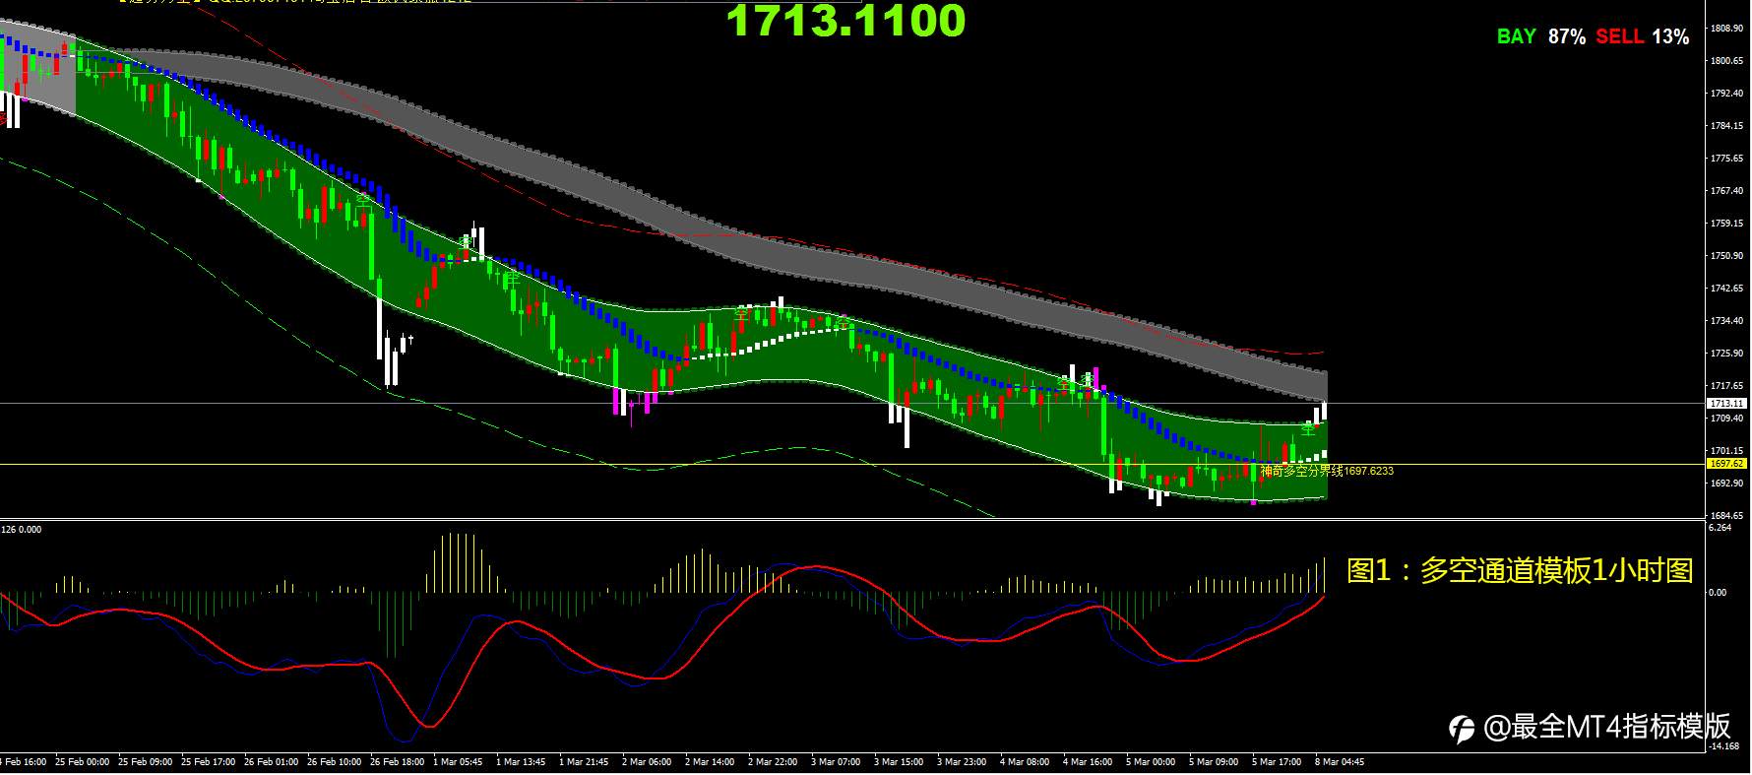The image size is (1752, 775).
Task: Click the 87% buy percentage value
Action: tap(1567, 36)
